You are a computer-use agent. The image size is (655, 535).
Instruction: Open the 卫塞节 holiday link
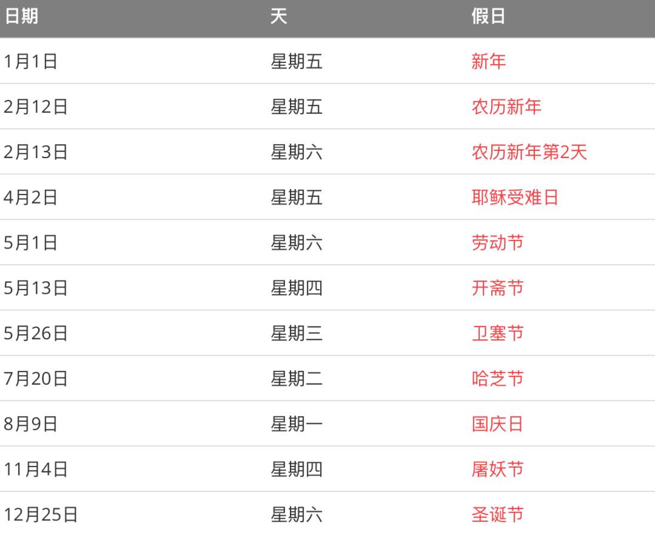(497, 333)
